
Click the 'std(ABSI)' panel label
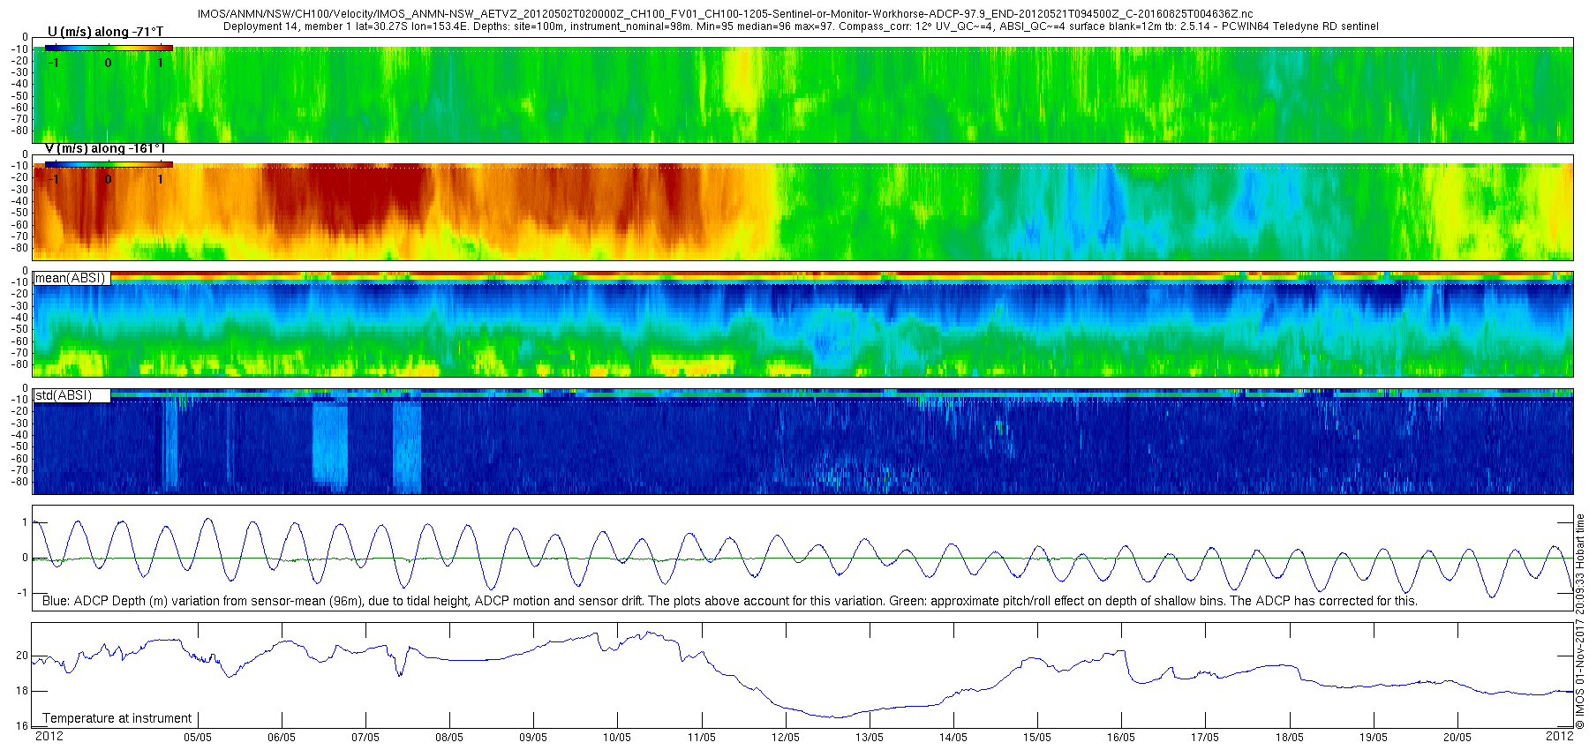click(x=64, y=395)
